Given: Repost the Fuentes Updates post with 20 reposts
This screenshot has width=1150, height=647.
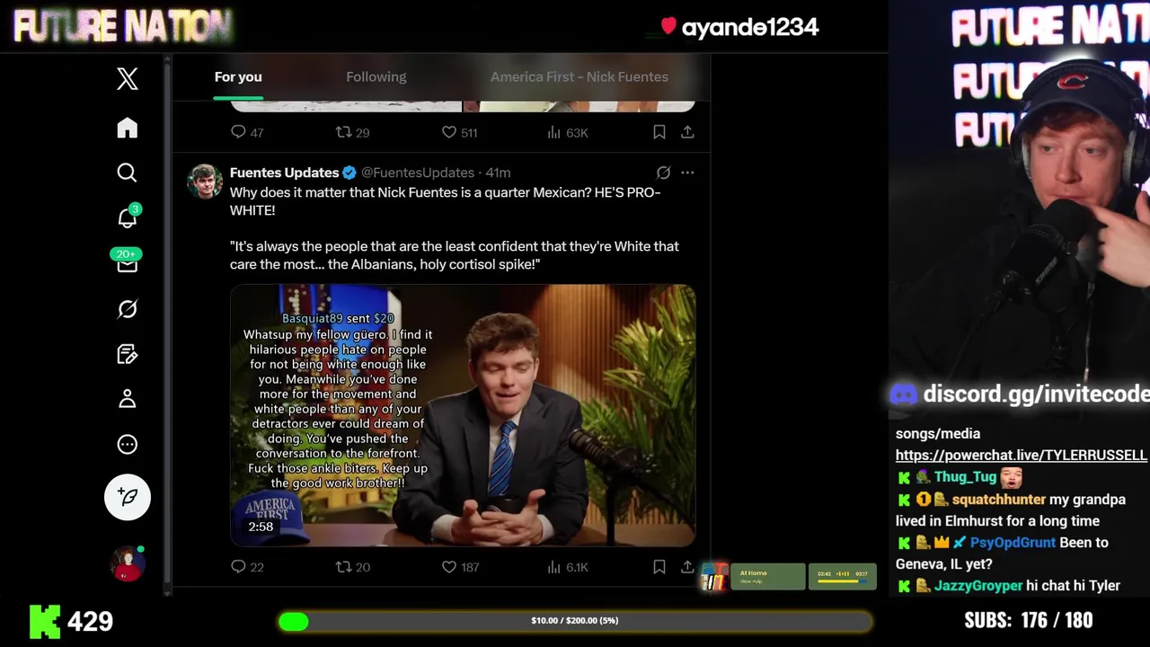Looking at the screenshot, I should click(x=352, y=567).
